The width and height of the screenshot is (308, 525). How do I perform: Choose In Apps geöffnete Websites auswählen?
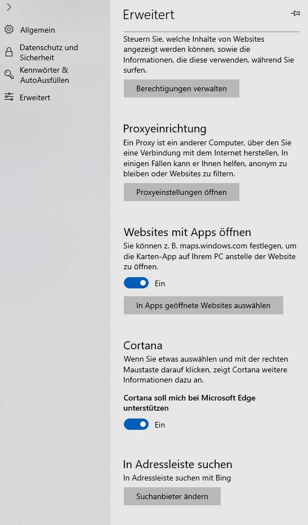coord(203,305)
